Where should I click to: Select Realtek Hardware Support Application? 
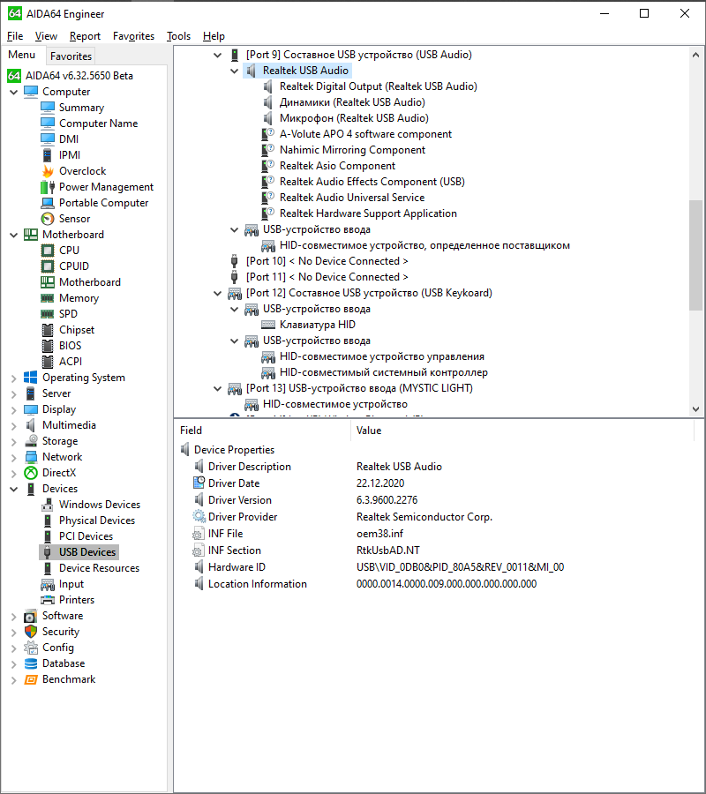tap(368, 213)
